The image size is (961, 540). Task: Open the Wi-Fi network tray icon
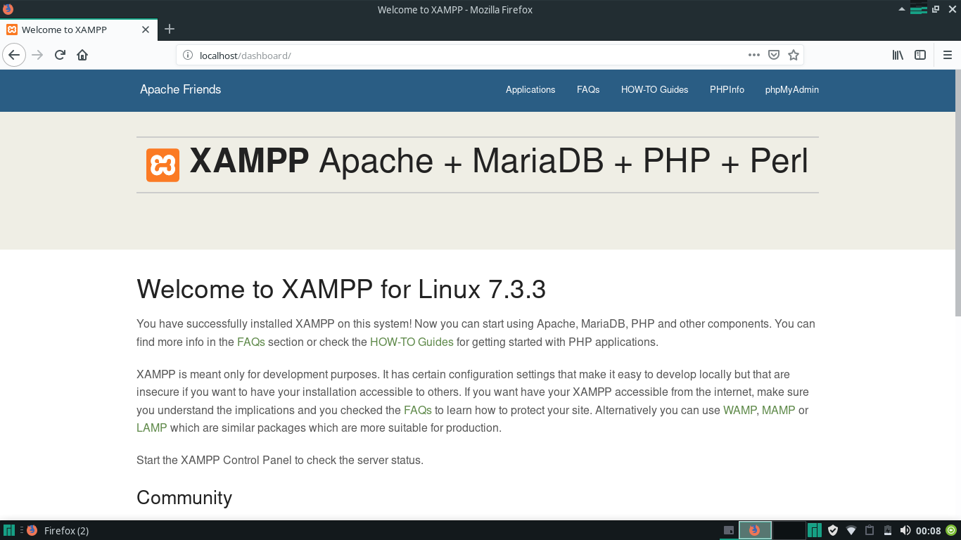click(851, 530)
